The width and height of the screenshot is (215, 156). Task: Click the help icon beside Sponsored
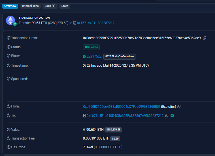pos(8,79)
